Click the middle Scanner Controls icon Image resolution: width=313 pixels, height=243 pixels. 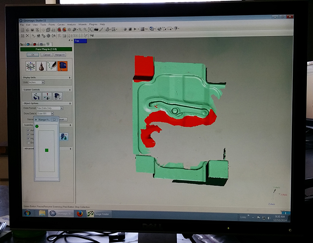[x=47, y=96]
